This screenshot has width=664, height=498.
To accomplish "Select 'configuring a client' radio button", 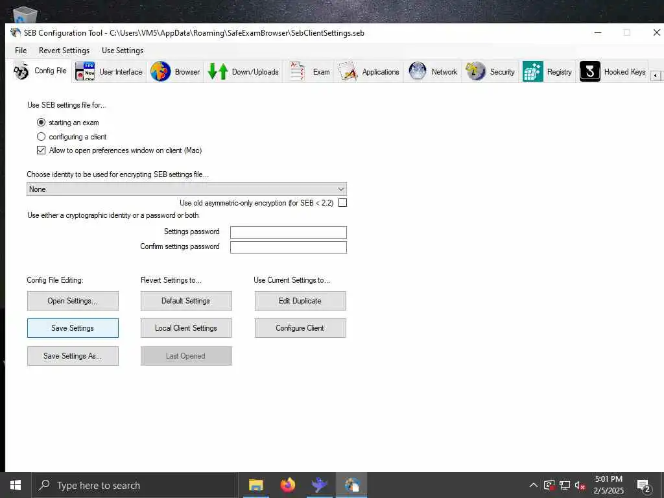I will click(x=41, y=137).
